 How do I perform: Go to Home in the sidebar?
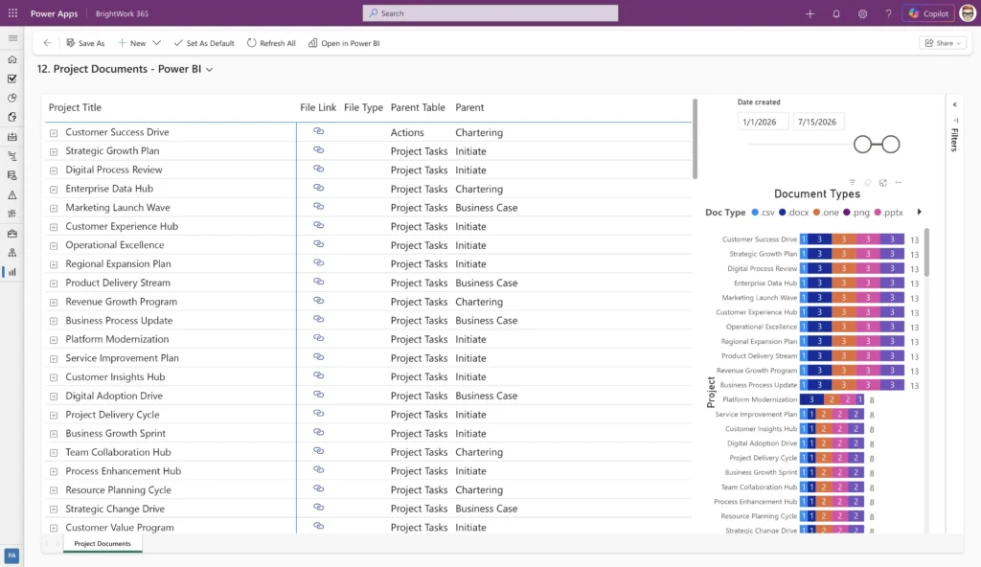pyautogui.click(x=11, y=59)
